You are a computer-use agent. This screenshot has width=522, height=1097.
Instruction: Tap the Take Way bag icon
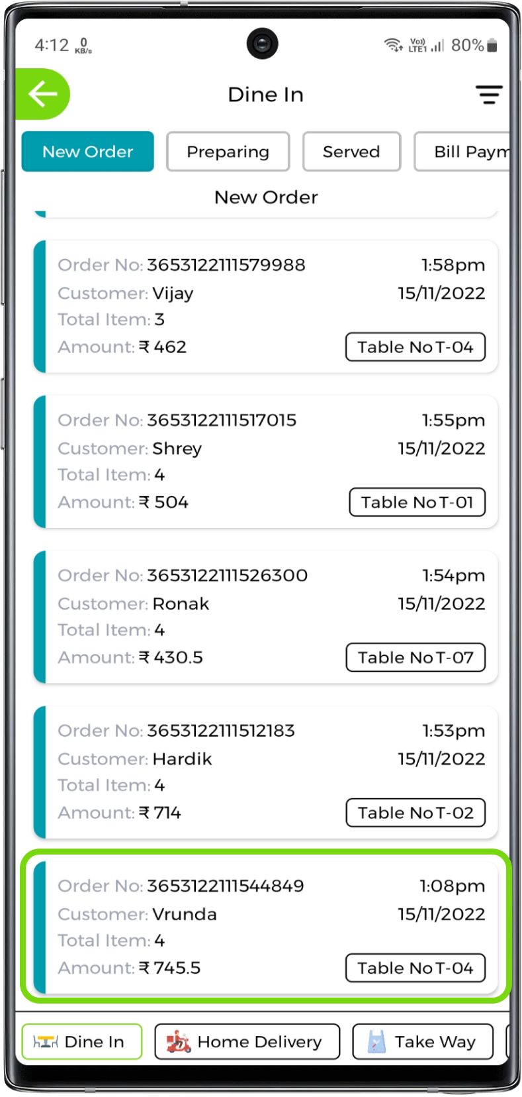(376, 1042)
